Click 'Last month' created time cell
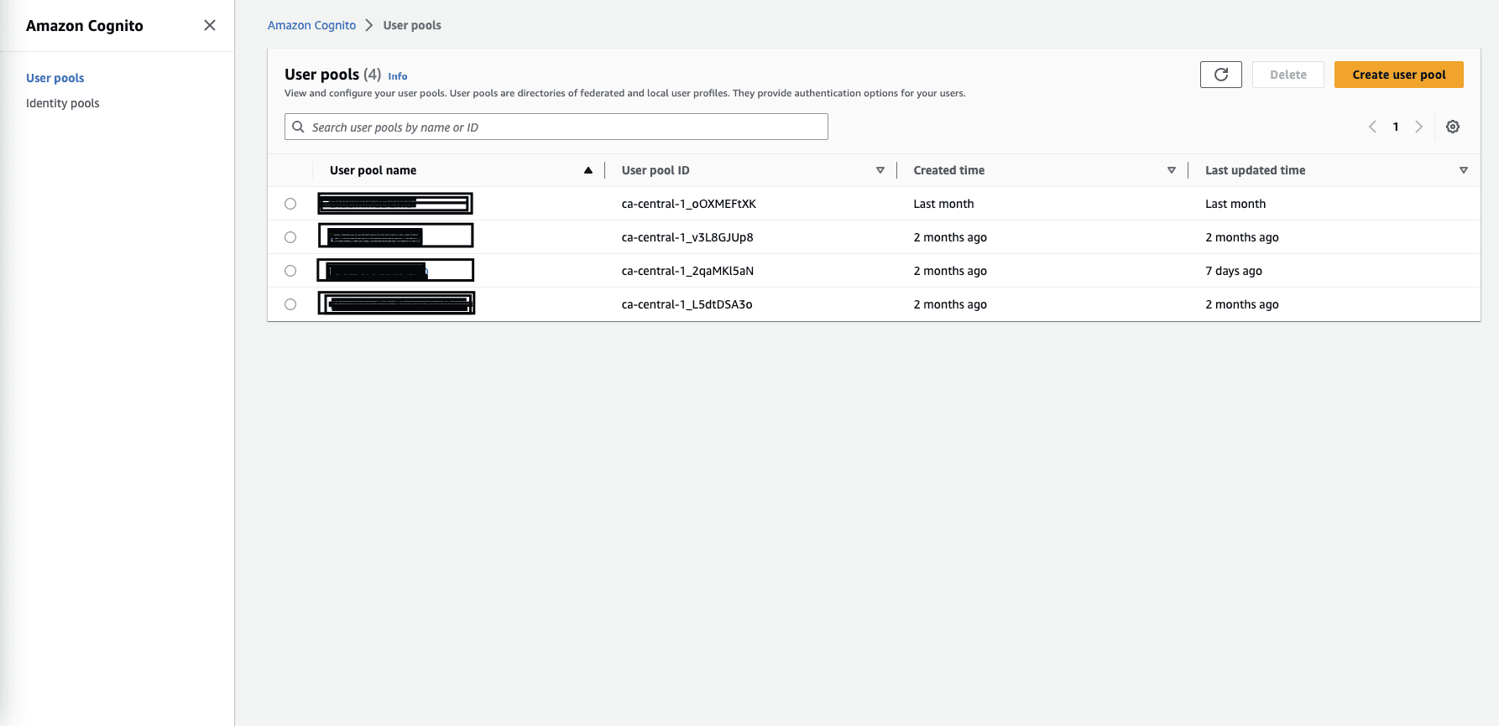The width and height of the screenshot is (1499, 726). [943, 204]
